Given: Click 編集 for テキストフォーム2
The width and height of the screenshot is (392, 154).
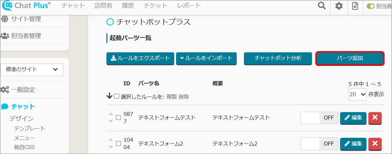Looking at the screenshot, I should click(x=353, y=144).
